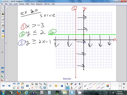Show hidden system tray icons
Image resolution: width=127 pixels, height=95 pixels.
(x=110, y=93)
